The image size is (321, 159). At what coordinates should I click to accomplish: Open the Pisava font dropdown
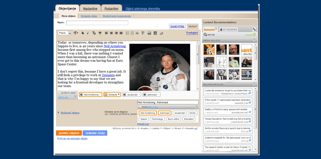[65, 33]
